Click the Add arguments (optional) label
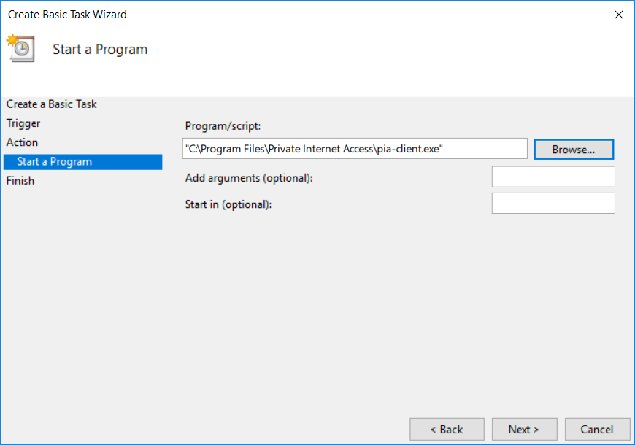This screenshot has width=635, height=445. (x=249, y=178)
